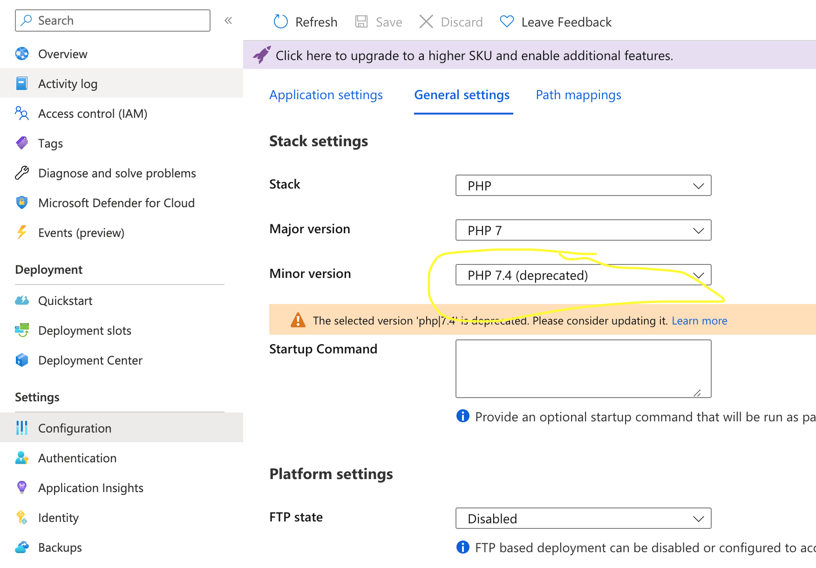Click into the Startup Command textbox
Image resolution: width=816 pixels, height=568 pixels.
[x=583, y=369]
